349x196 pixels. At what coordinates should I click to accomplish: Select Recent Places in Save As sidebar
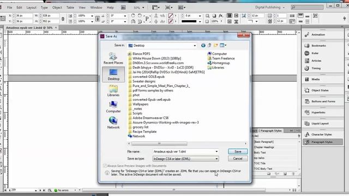[x=113, y=58]
